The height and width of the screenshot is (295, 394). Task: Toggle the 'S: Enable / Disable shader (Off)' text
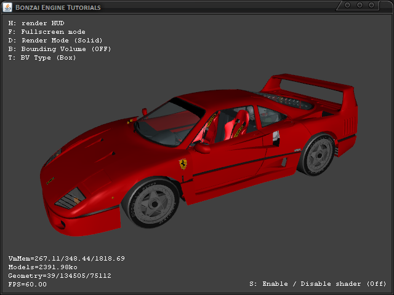coord(318,284)
